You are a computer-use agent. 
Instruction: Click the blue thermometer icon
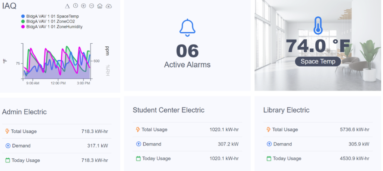coord(318,26)
